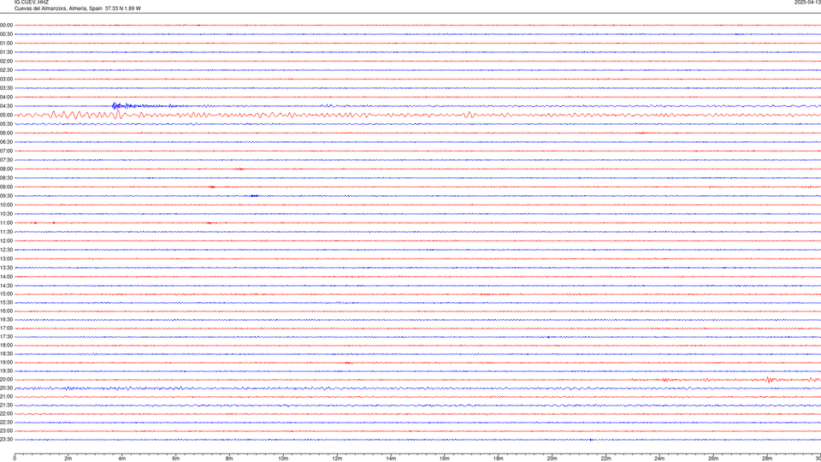The height and width of the screenshot is (462, 821).
Task: Choose the 13:30 hour label
Action: click(6, 268)
